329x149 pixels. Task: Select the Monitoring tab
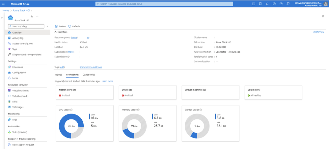(x=72, y=75)
